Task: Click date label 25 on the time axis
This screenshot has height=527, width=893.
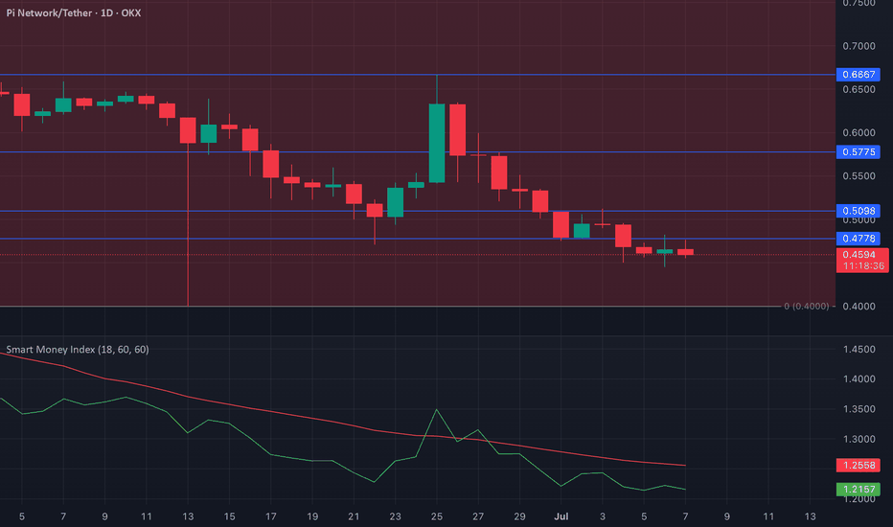Action: click(437, 516)
